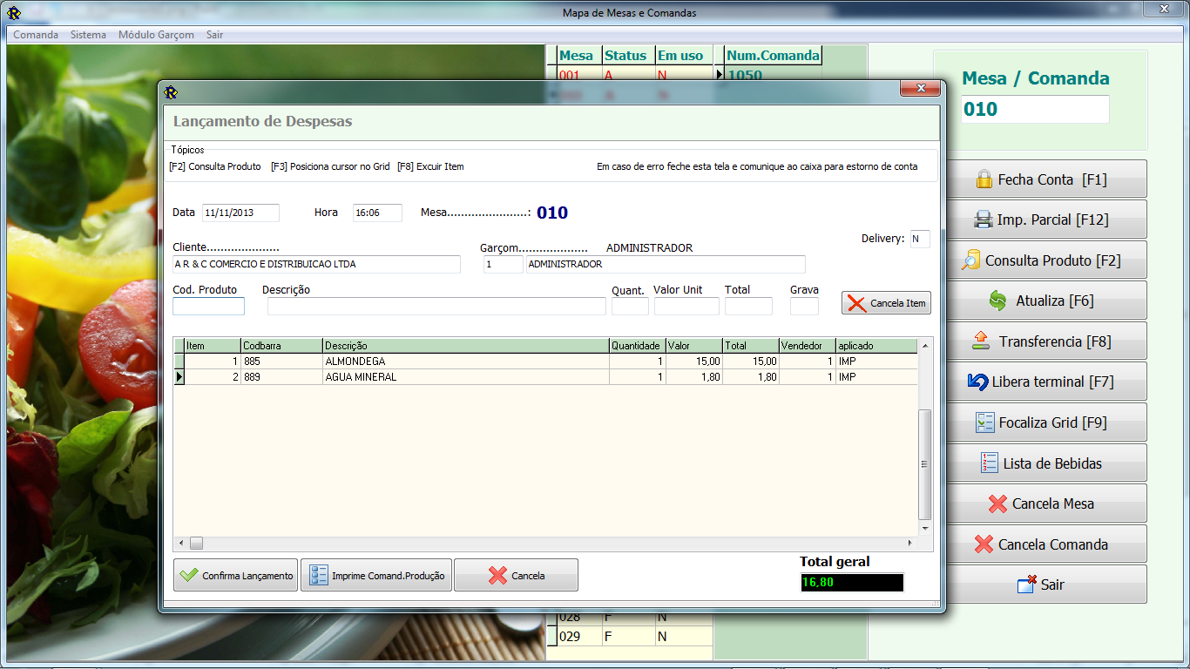Click the Em uso column header in the Mapa de Mesas table
Viewport: 1190px width, 669px height.
(685, 56)
